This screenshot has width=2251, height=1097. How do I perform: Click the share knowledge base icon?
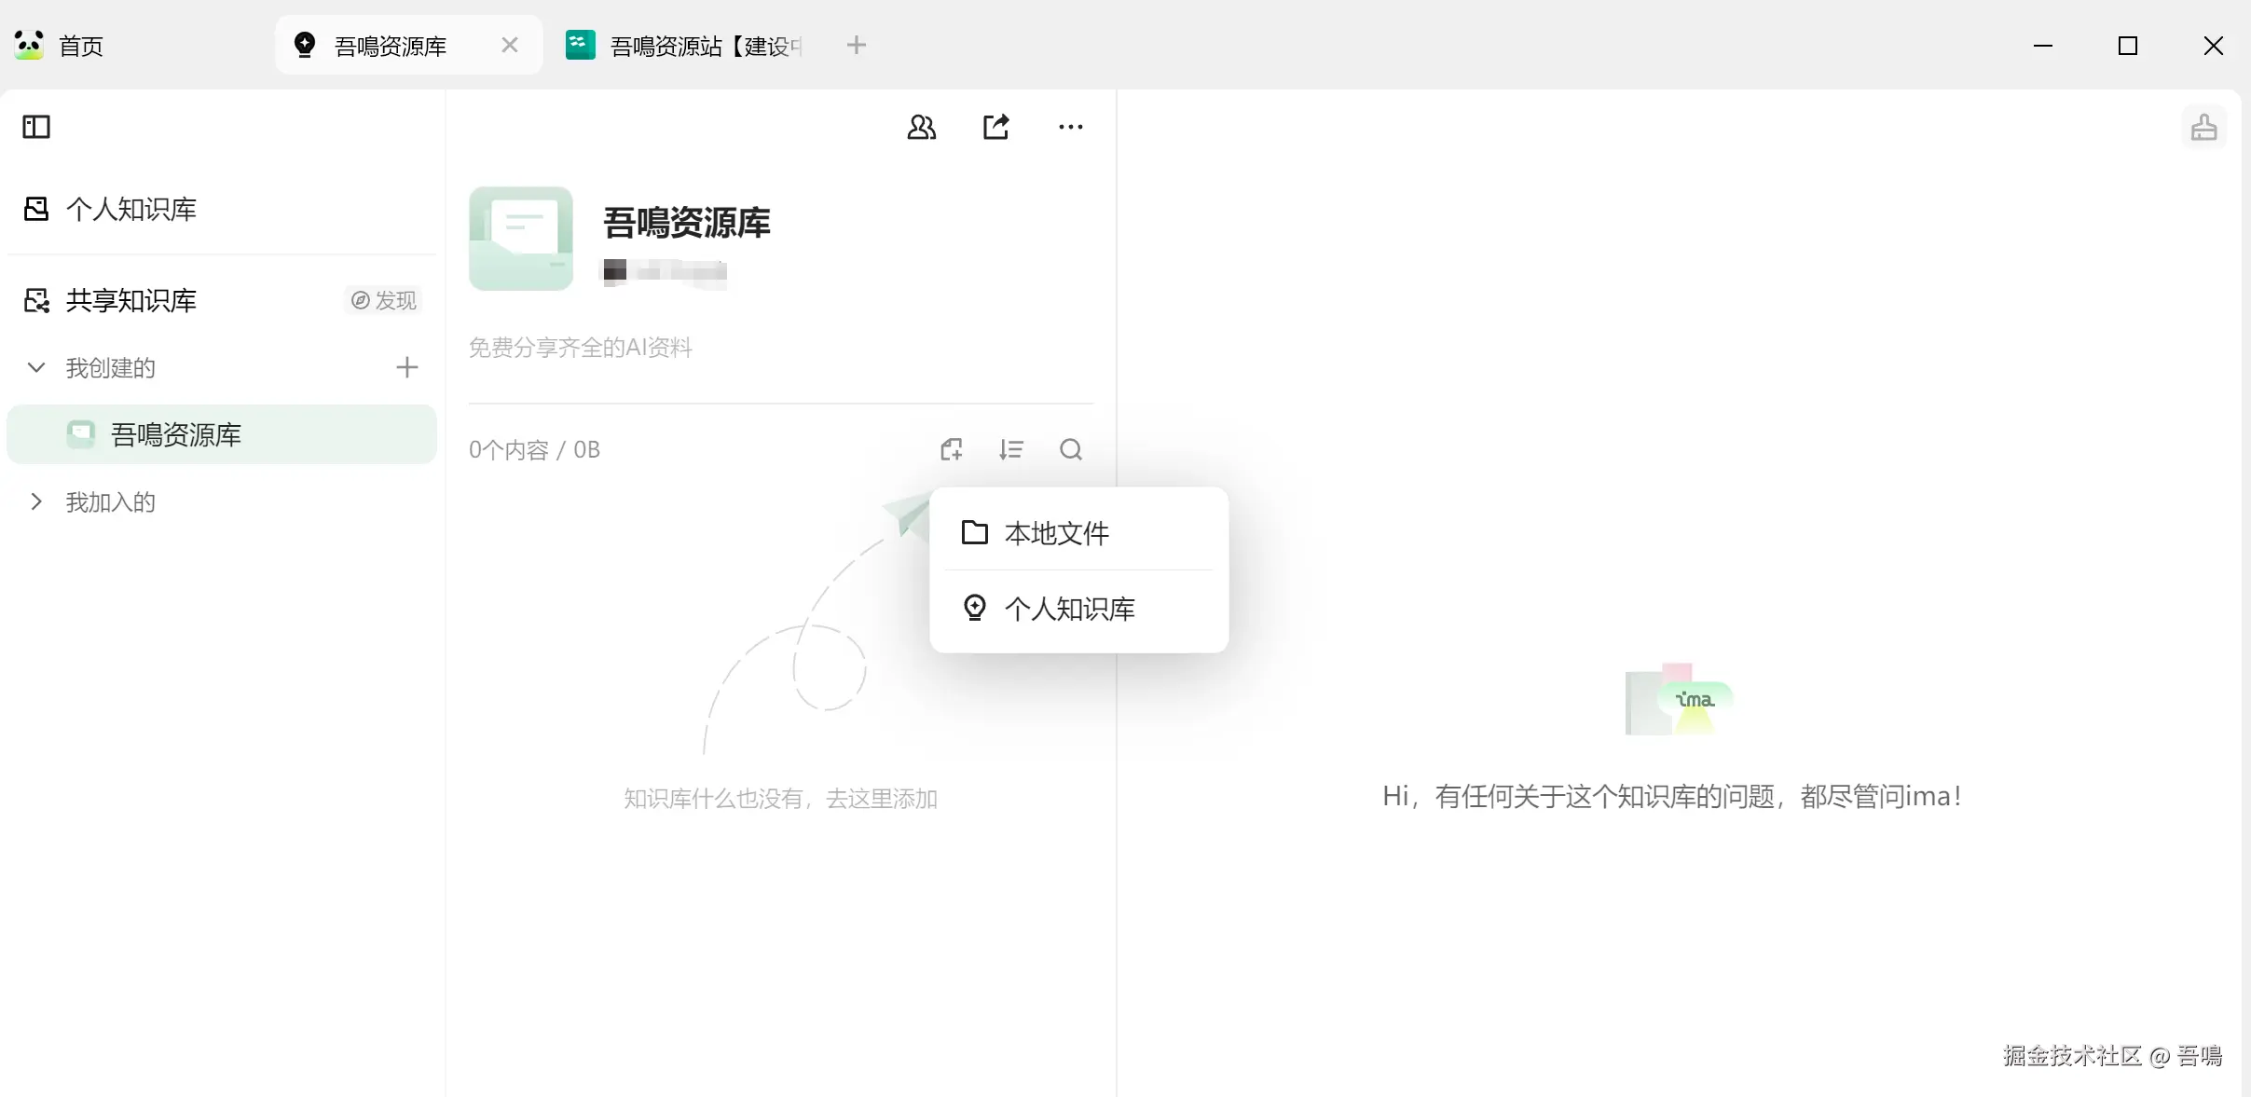(995, 127)
